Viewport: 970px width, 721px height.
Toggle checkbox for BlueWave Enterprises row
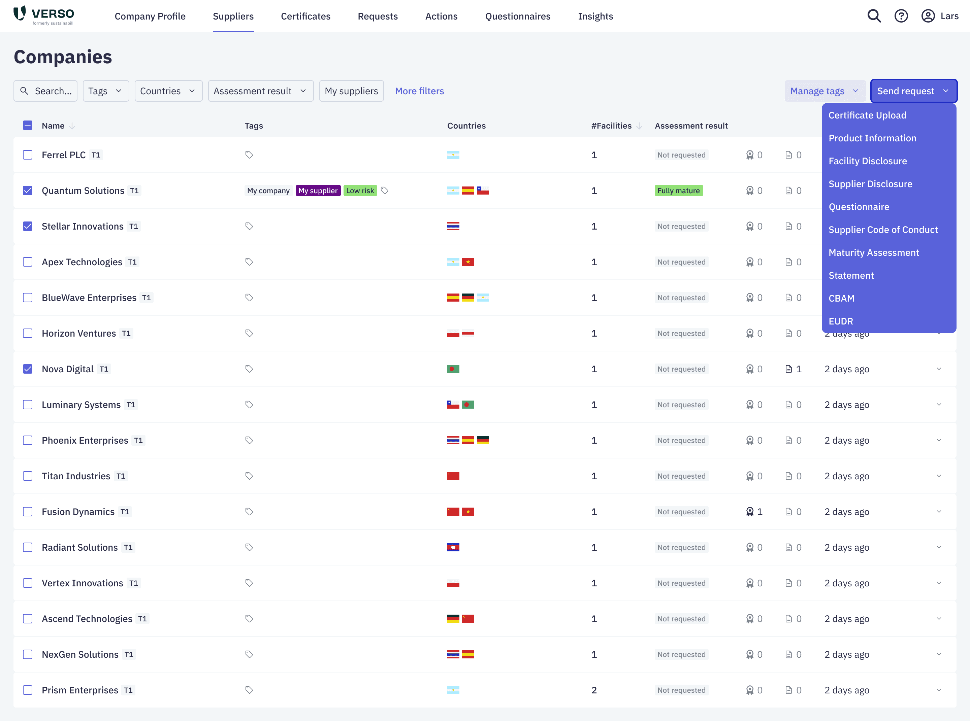[x=27, y=298]
